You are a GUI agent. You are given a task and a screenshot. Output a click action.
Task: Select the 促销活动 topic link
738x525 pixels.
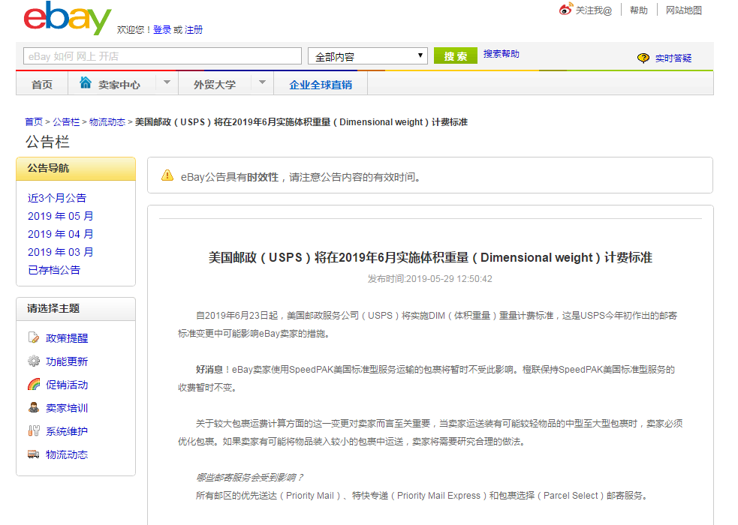click(67, 385)
